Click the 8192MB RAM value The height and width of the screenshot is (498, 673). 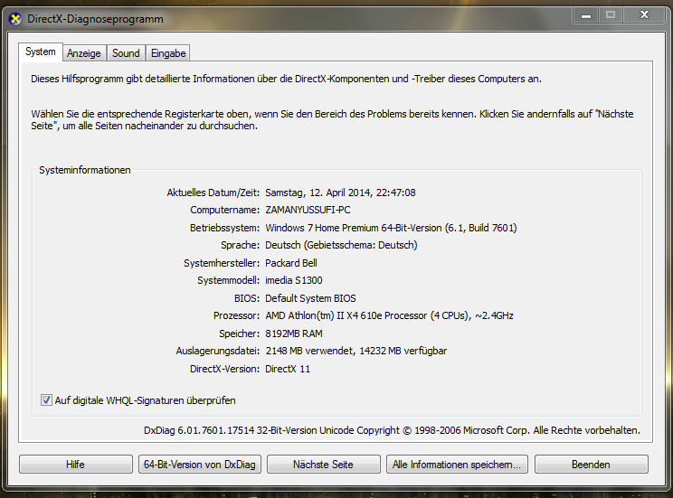(294, 334)
